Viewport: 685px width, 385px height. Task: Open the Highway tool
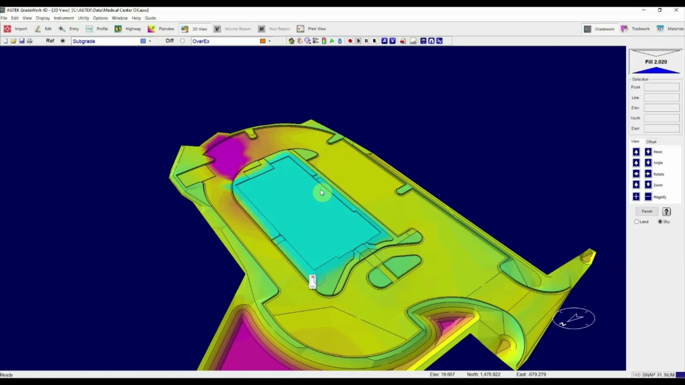coord(128,29)
